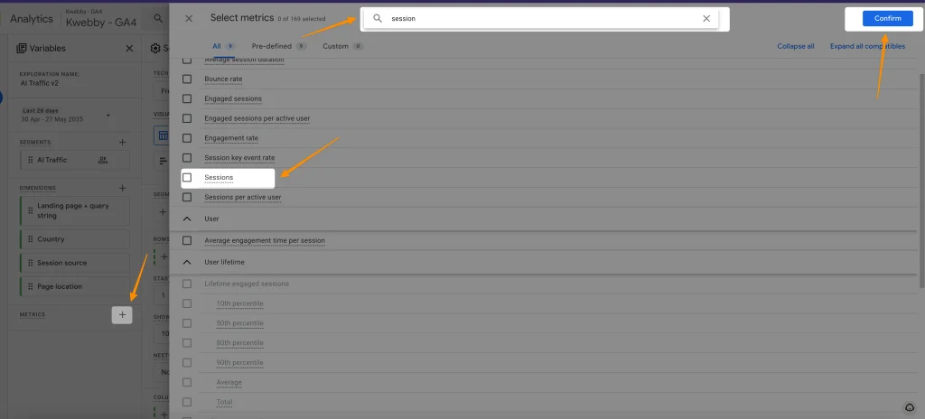Image resolution: width=925 pixels, height=419 pixels.
Task: Check Average engagement time per session
Action: [x=187, y=241]
